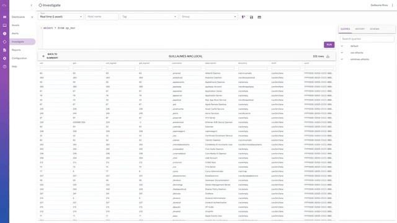Focus the directory column filter box
The height and width of the screenshot is (223, 397).
[253, 68]
